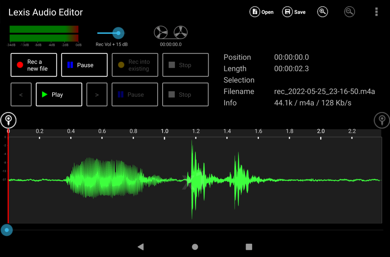
Task: Click Rec into existing button
Action: tap(135, 65)
